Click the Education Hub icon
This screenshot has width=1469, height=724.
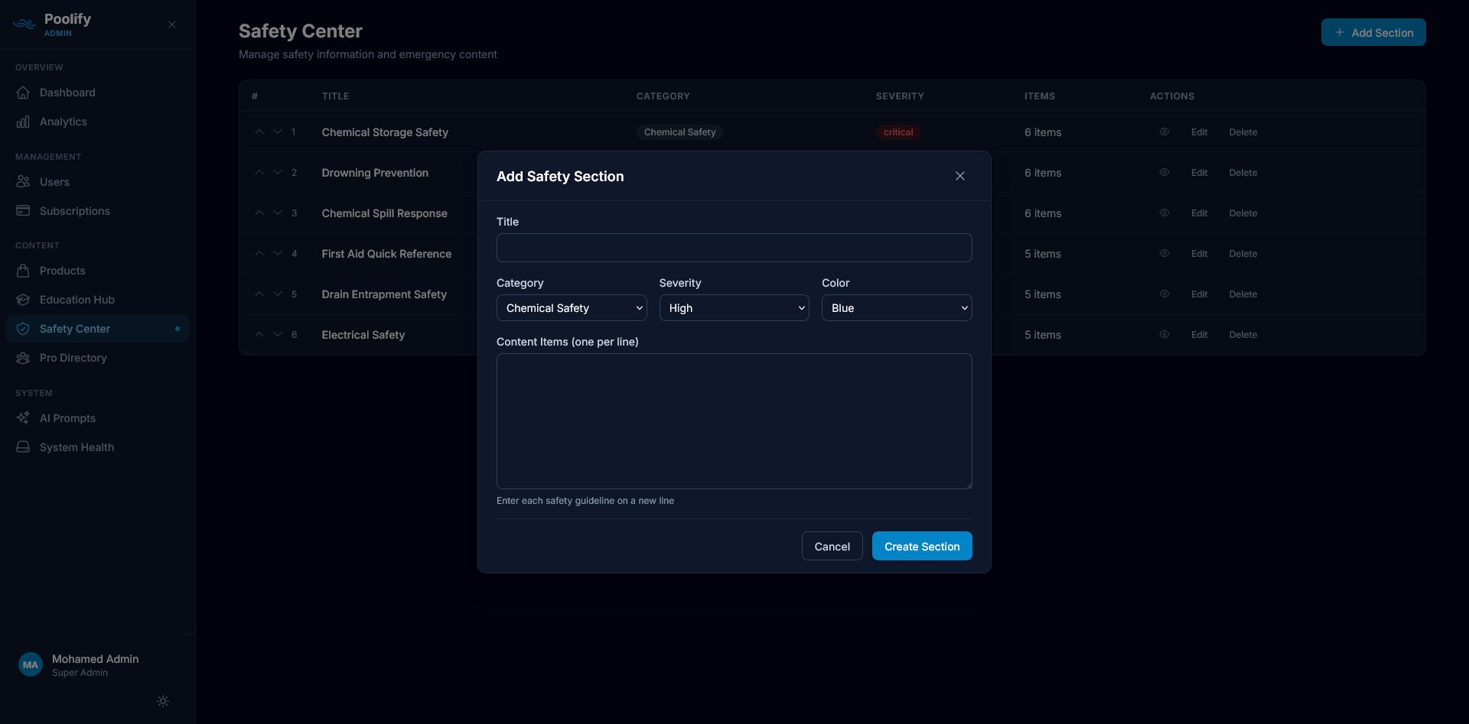point(23,299)
